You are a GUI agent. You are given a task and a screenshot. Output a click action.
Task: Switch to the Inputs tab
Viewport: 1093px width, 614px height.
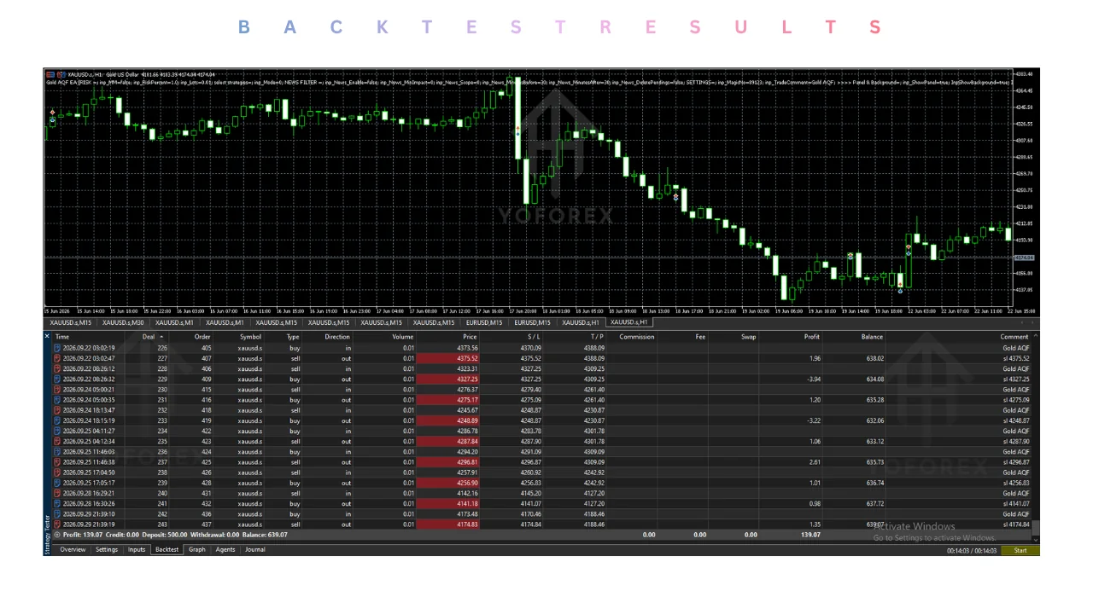point(137,550)
